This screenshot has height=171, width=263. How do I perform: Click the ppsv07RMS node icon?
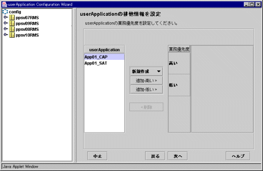click(12, 18)
